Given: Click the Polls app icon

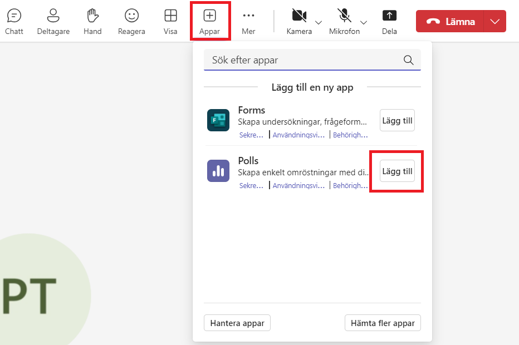Looking at the screenshot, I should [x=218, y=171].
